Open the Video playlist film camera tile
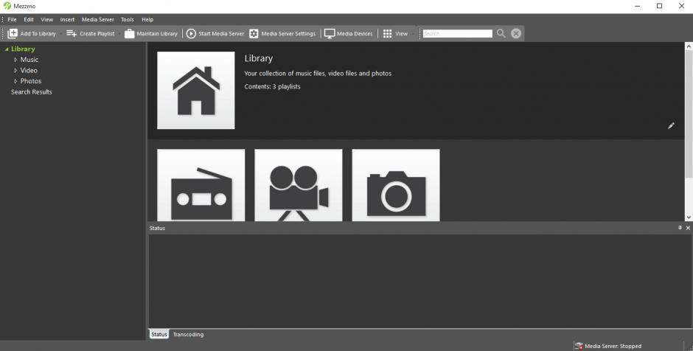 [299, 185]
